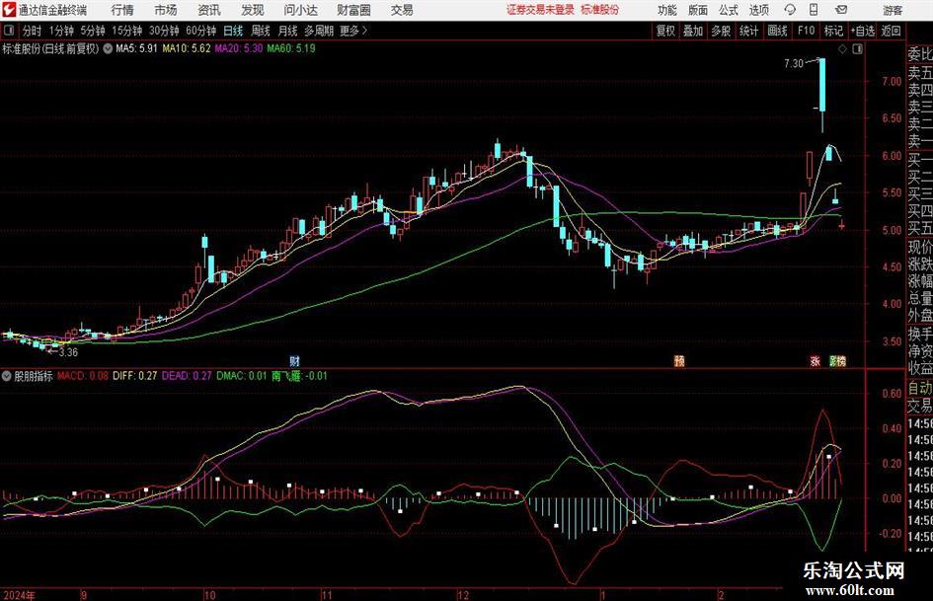Select the 日线 daily period tab

(233, 31)
